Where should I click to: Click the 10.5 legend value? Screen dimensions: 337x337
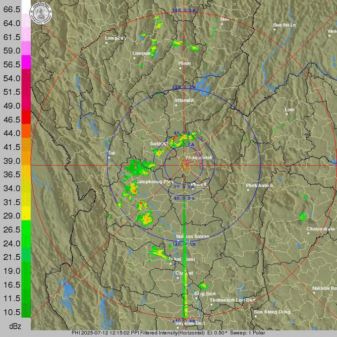tap(12, 312)
